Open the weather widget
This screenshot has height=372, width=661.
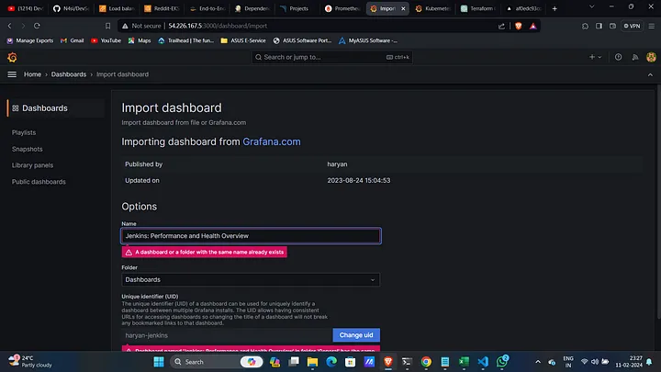[x=30, y=362]
